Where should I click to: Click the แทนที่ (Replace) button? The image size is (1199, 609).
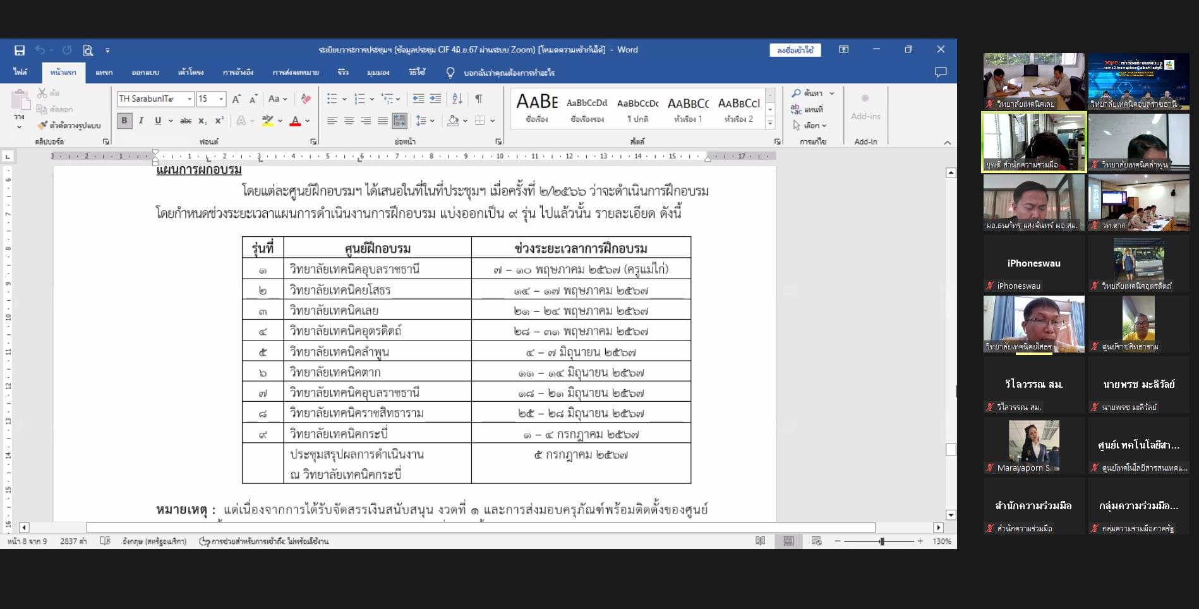[x=808, y=109]
